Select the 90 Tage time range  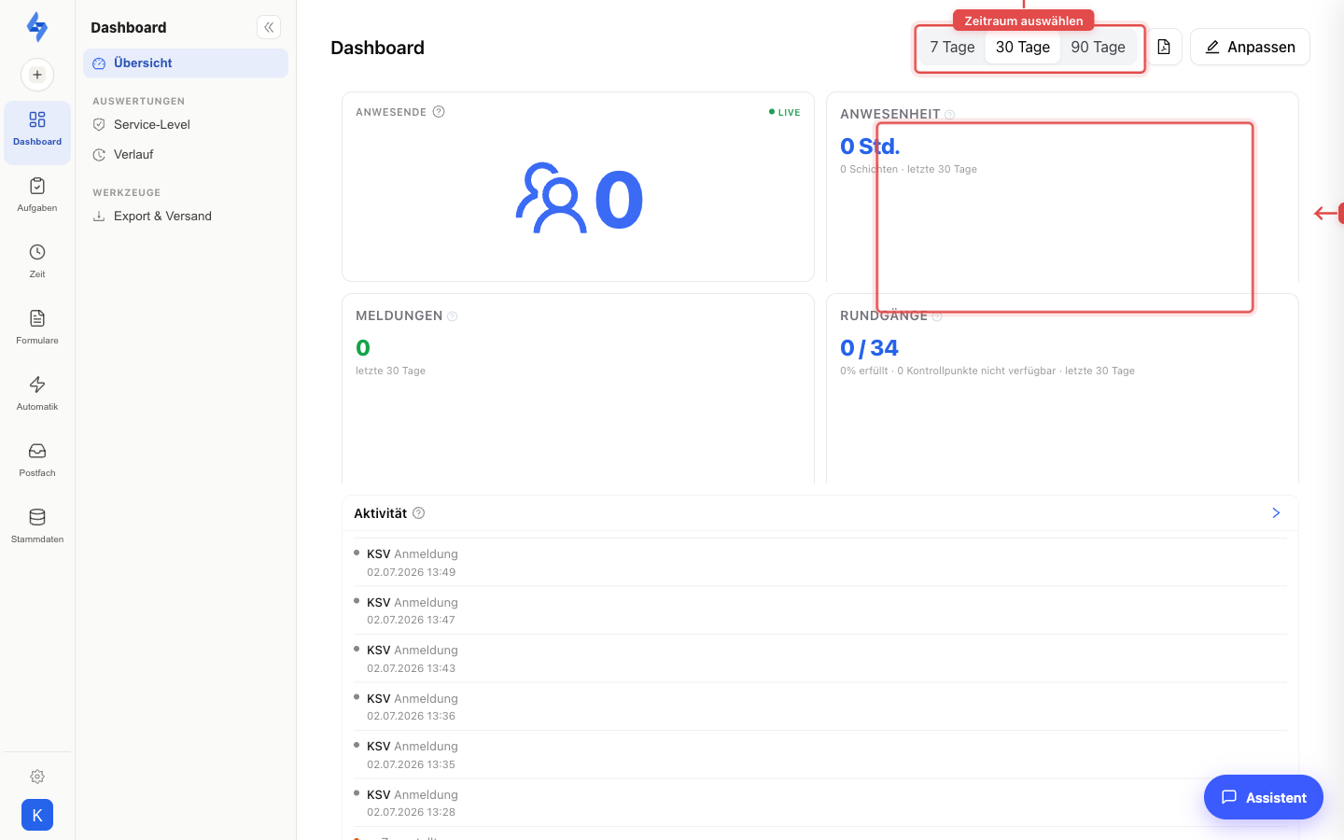tap(1099, 47)
